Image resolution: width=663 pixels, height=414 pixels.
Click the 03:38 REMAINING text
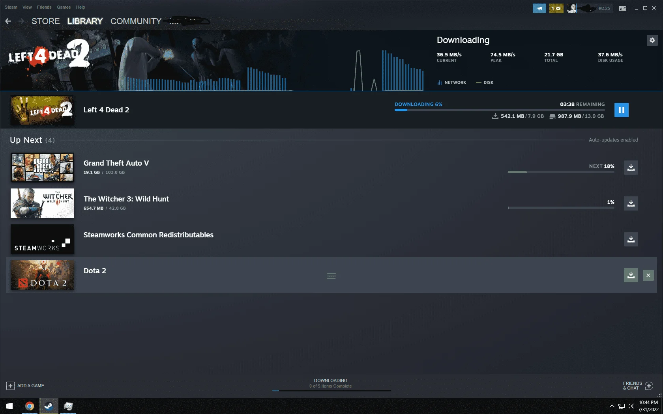[x=582, y=104]
